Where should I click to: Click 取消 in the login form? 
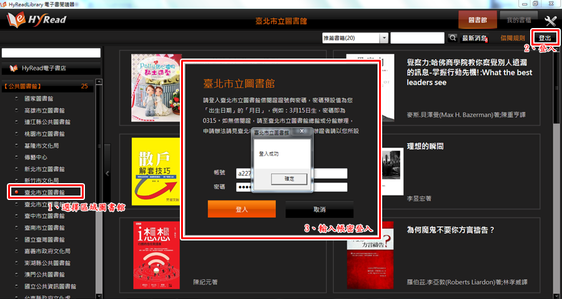click(319, 209)
